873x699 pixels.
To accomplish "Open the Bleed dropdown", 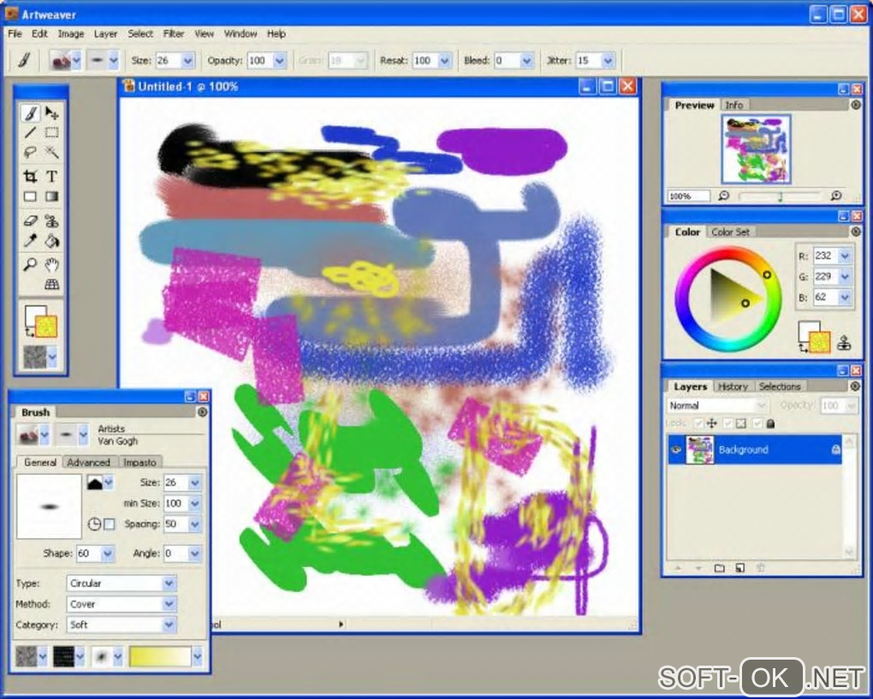I will (526, 60).
